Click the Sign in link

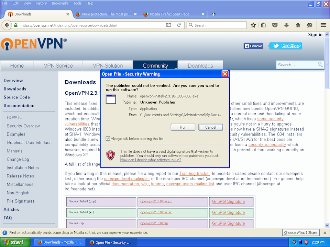pos(315,35)
